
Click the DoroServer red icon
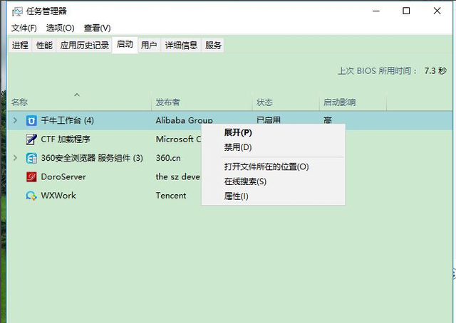(31, 176)
